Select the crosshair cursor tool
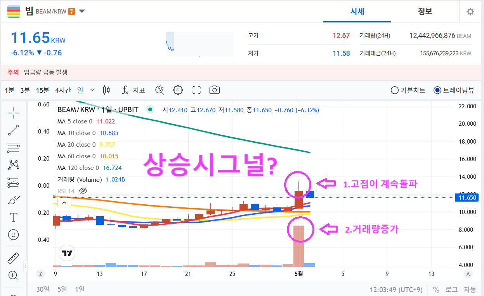The width and height of the screenshot is (484, 296). click(13, 113)
